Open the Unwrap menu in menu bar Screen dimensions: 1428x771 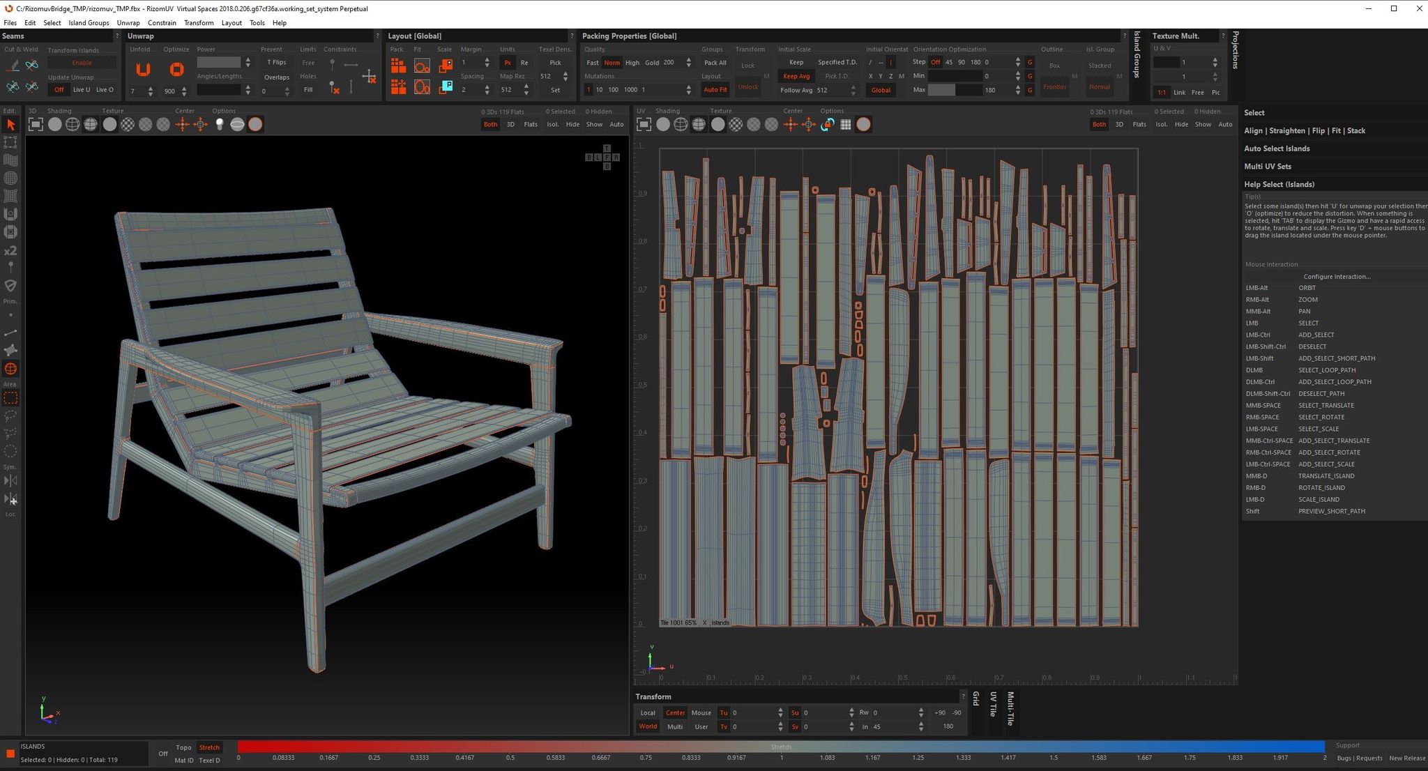[x=128, y=23]
